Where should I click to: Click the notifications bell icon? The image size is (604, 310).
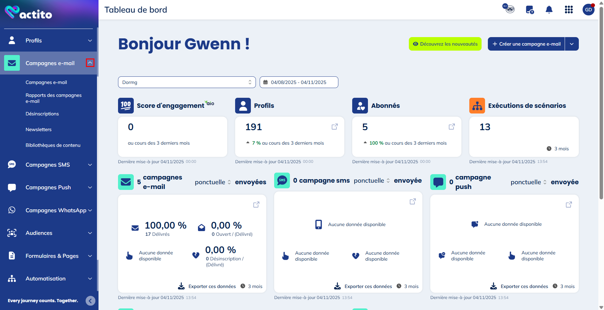[x=549, y=10]
